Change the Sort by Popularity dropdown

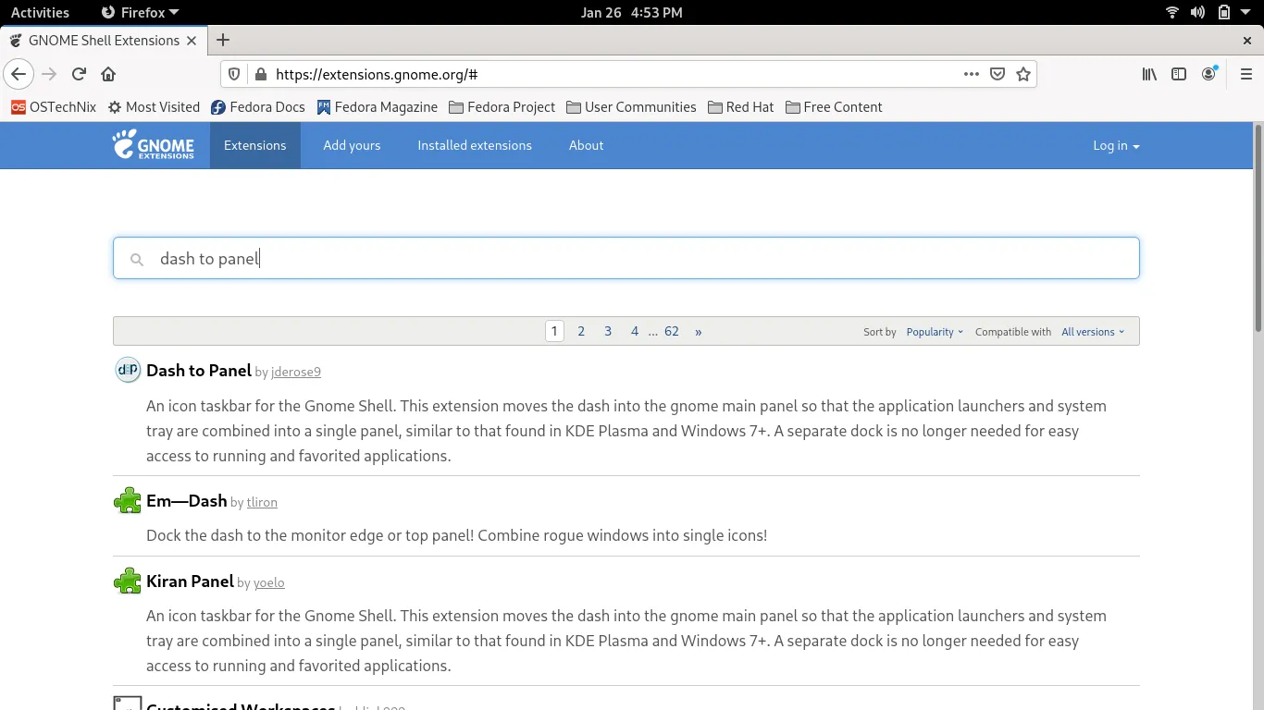pos(932,331)
